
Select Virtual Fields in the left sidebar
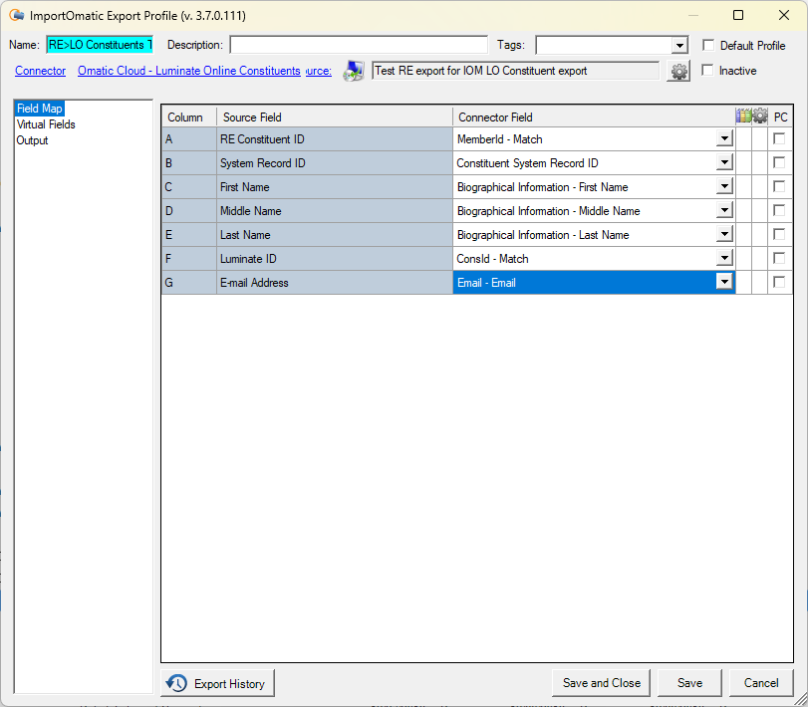tap(45, 123)
